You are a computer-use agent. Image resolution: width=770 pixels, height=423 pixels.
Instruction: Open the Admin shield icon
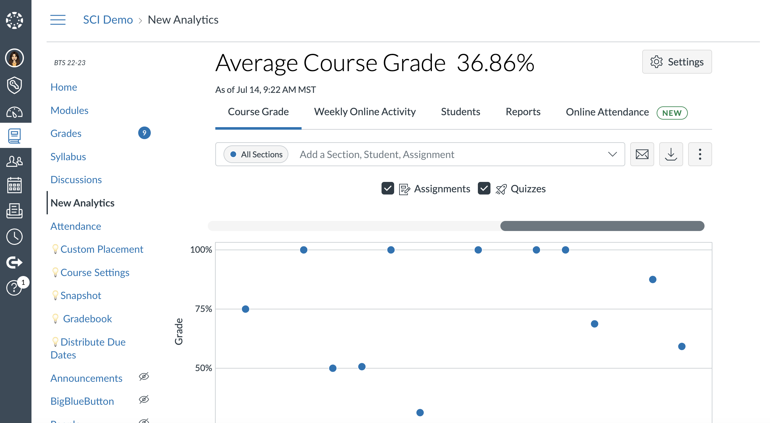point(14,85)
